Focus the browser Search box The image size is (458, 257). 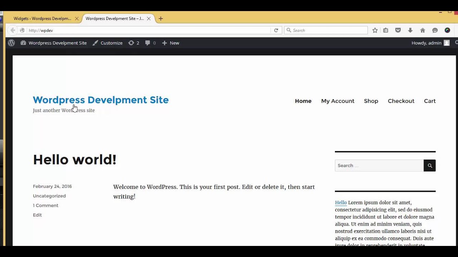tap(326, 30)
